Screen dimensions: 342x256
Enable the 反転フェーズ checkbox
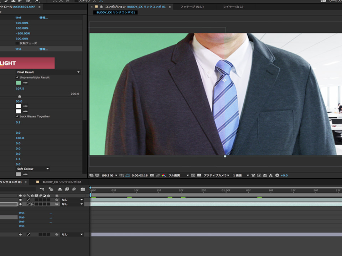[17, 43]
